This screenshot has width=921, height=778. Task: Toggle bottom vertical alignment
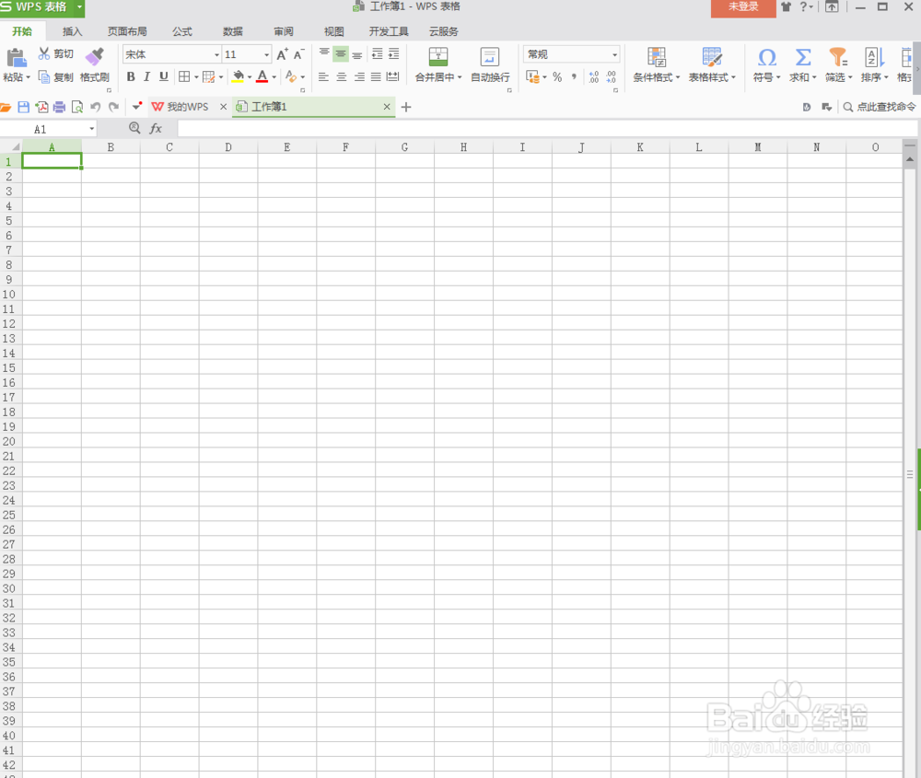pos(357,54)
